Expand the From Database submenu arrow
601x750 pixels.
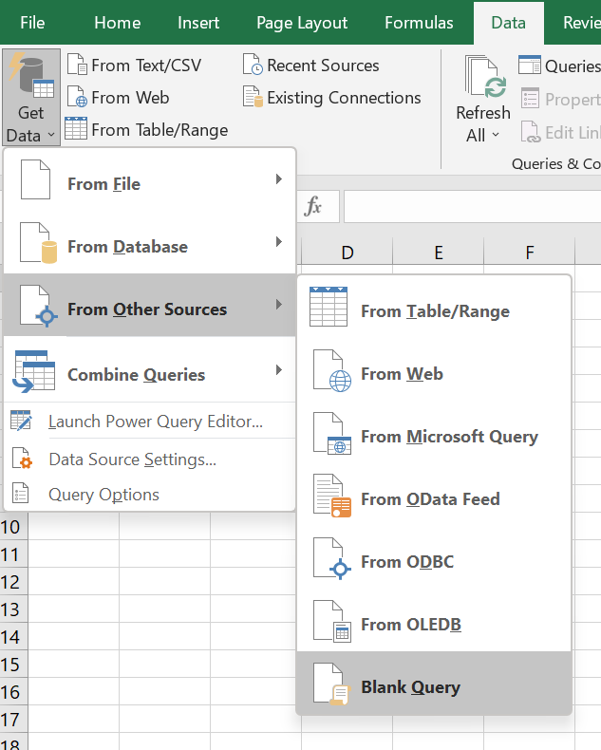278,242
